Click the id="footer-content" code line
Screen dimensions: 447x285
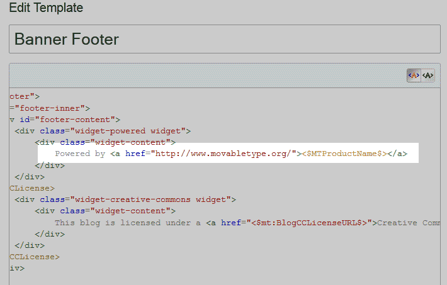point(65,120)
